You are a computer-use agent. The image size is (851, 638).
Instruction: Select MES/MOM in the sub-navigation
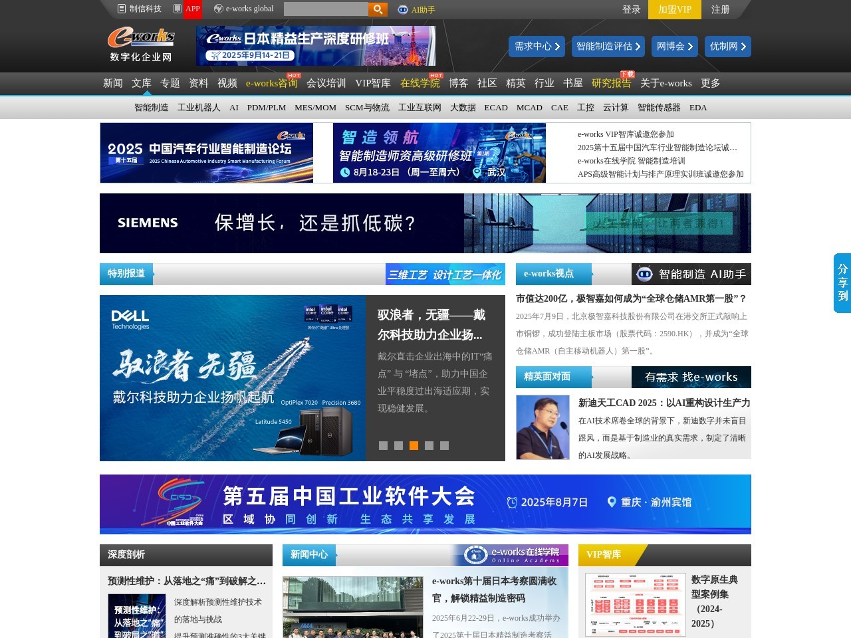pos(316,108)
